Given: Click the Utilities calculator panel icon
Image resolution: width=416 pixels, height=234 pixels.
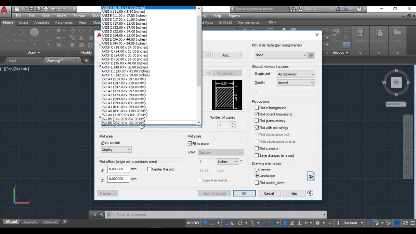Looking at the screenshot, I should (360, 35).
